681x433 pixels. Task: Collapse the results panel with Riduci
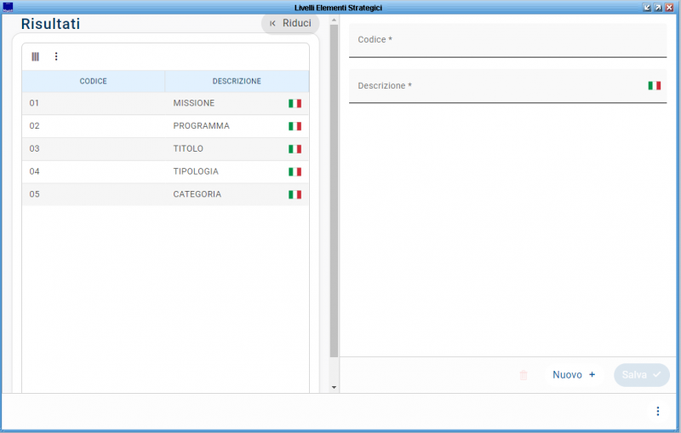point(290,24)
